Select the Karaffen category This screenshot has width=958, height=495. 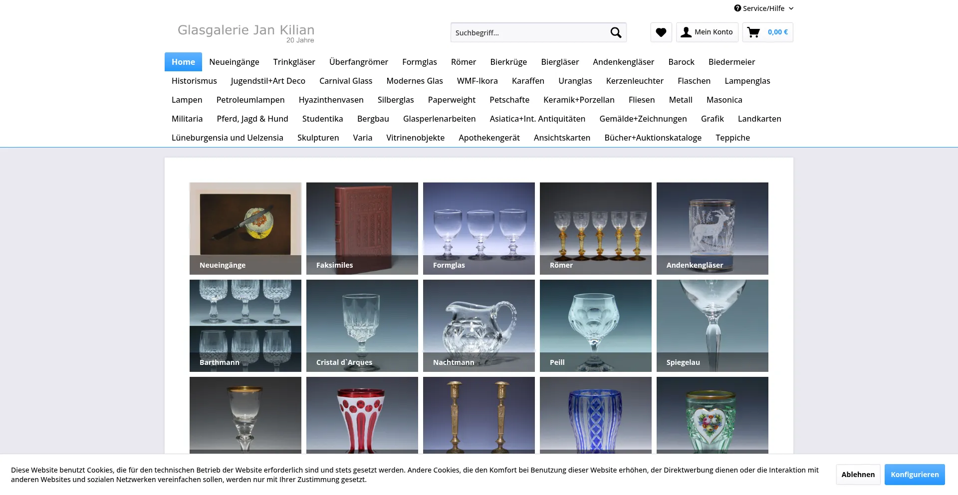[x=528, y=81]
